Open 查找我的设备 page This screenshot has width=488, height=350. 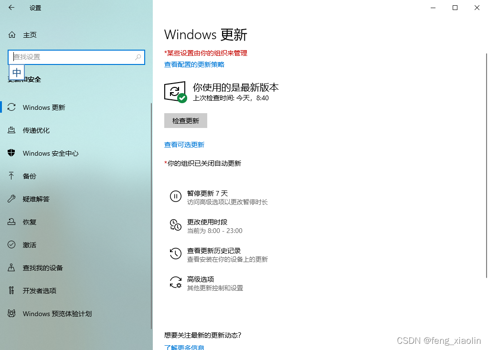click(x=43, y=268)
